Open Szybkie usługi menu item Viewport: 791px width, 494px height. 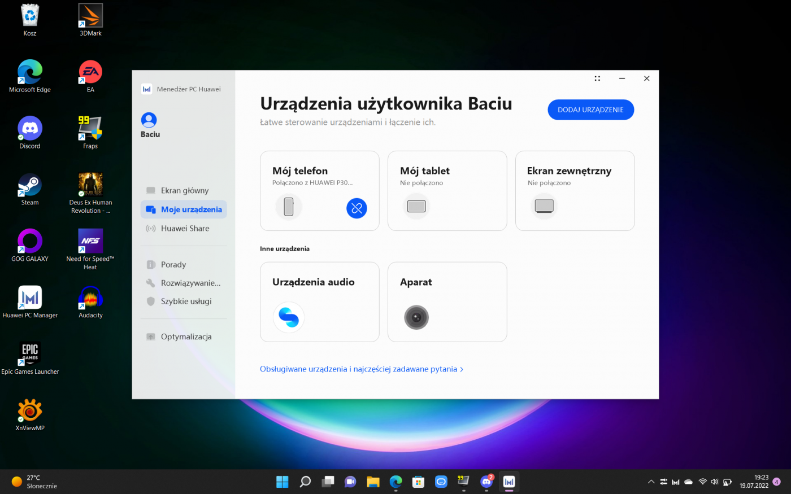pos(185,301)
